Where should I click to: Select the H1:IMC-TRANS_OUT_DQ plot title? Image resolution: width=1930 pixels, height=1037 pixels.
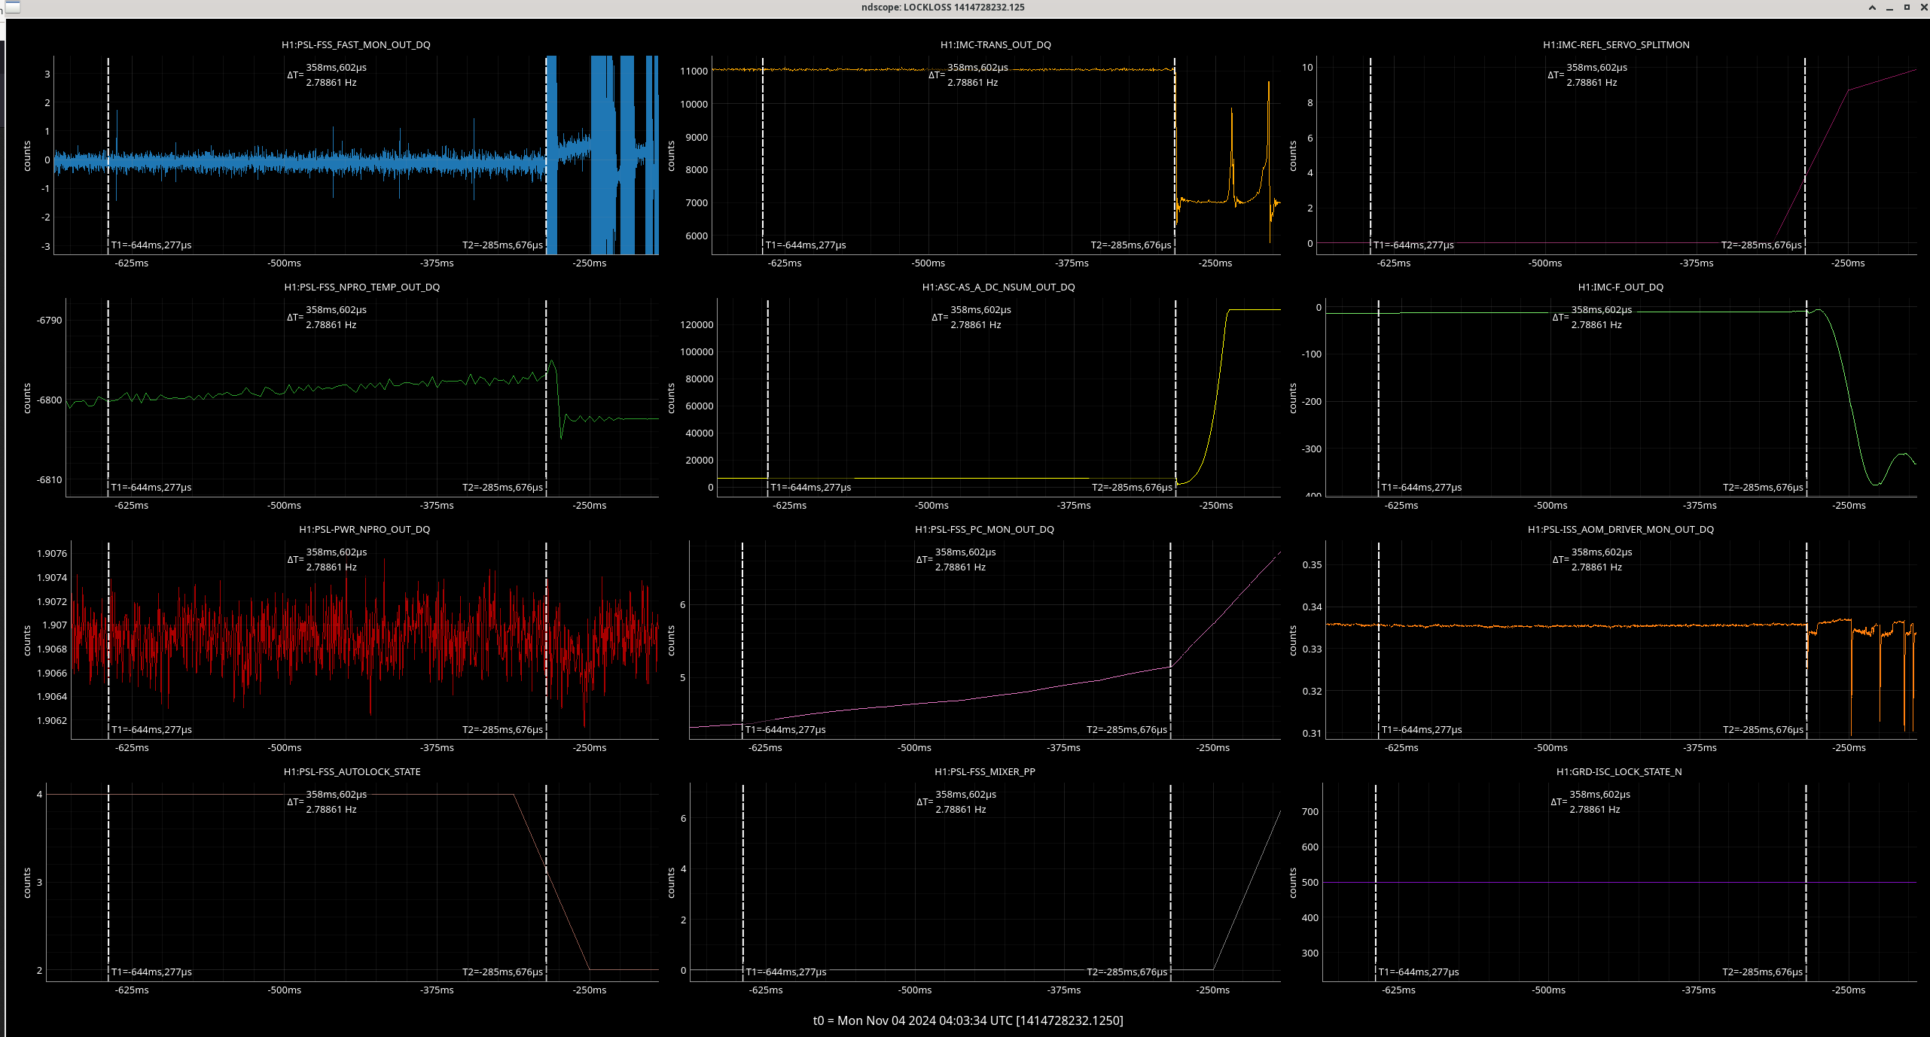click(995, 45)
